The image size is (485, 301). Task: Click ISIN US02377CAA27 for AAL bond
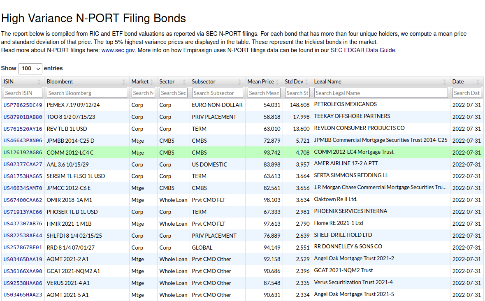[x=23, y=164]
